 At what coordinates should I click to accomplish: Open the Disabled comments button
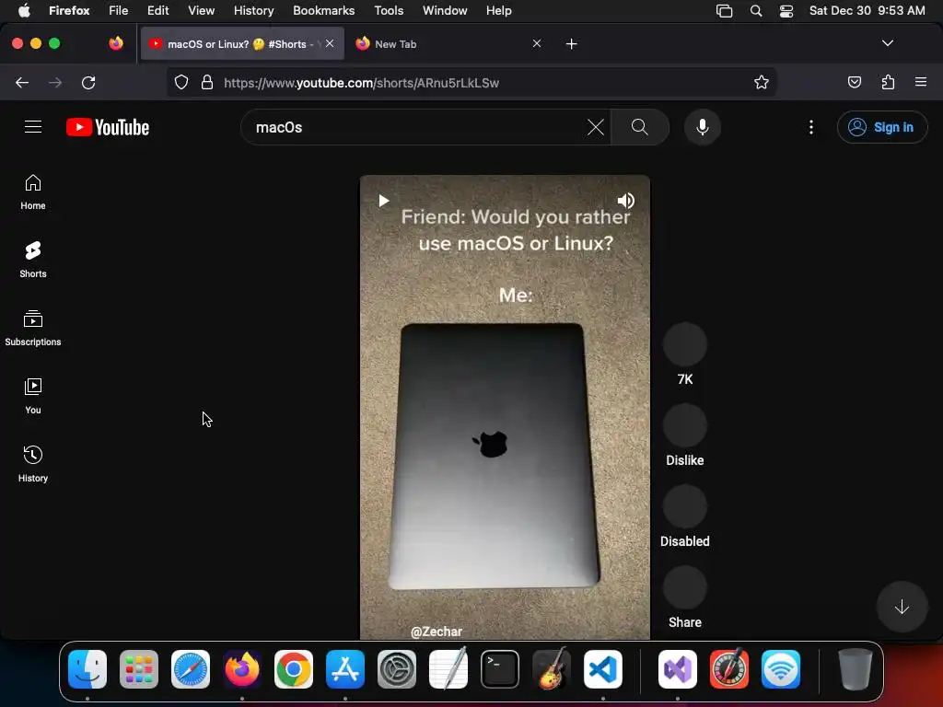[x=685, y=507]
